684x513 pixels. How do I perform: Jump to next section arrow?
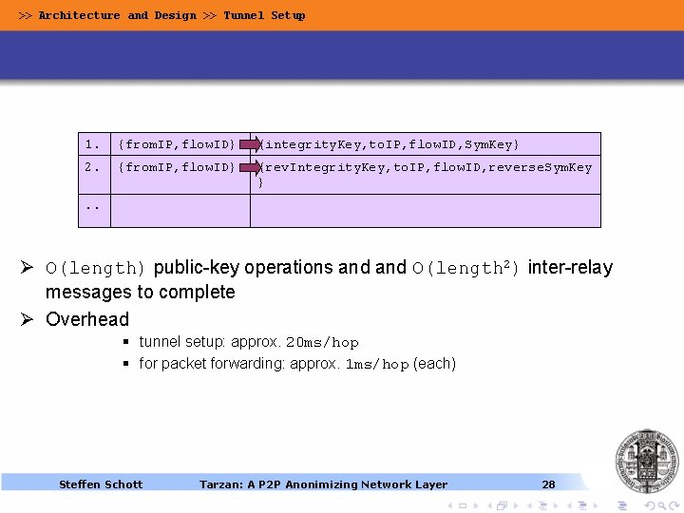point(596,506)
